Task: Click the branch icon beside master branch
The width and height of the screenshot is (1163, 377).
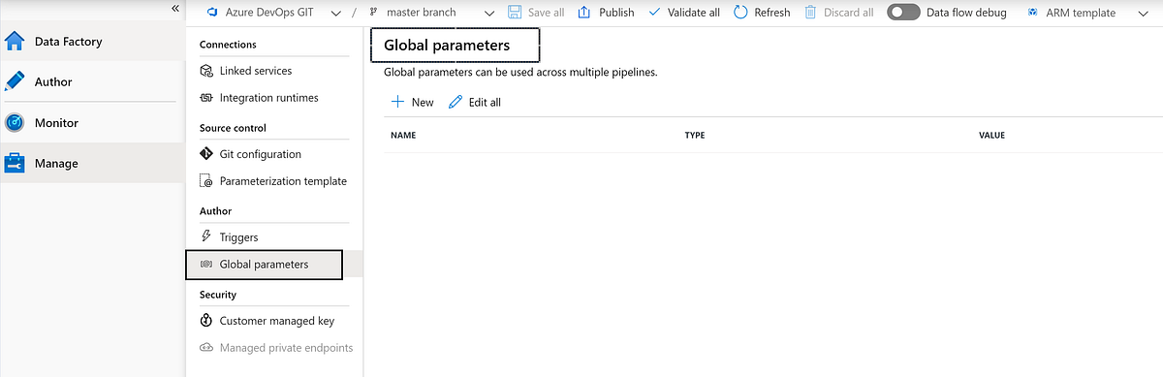Action: [373, 13]
